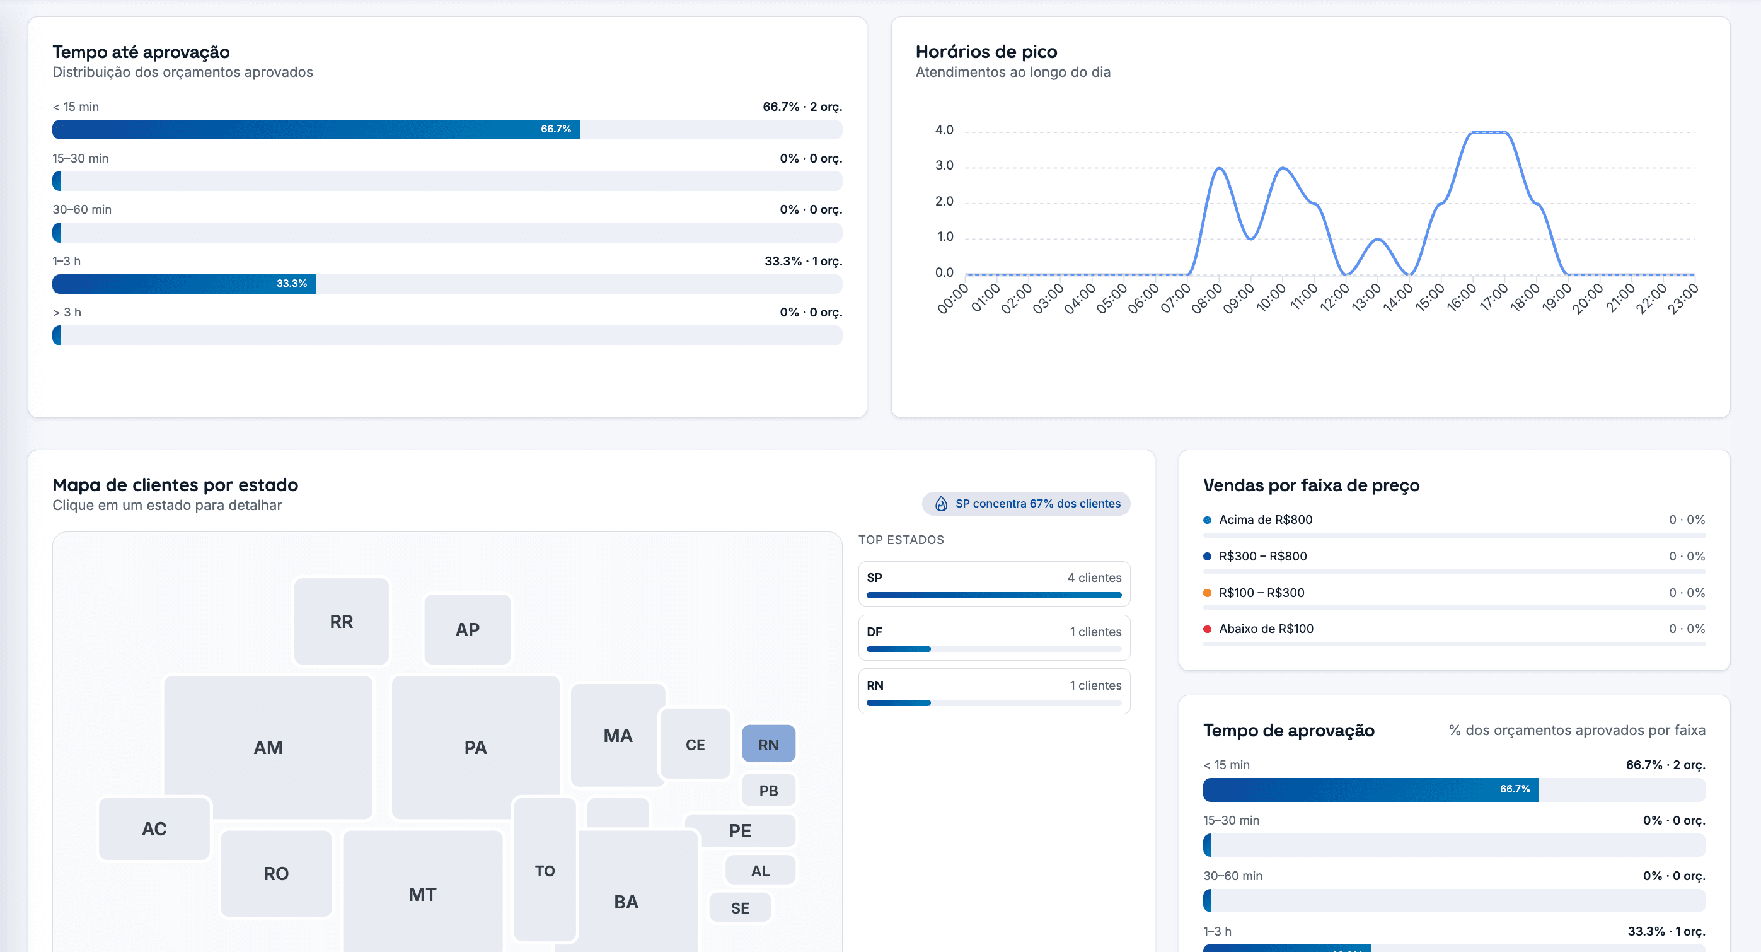Click the AM state tile
Viewport: 1761px width, 952px height.
[268, 748]
